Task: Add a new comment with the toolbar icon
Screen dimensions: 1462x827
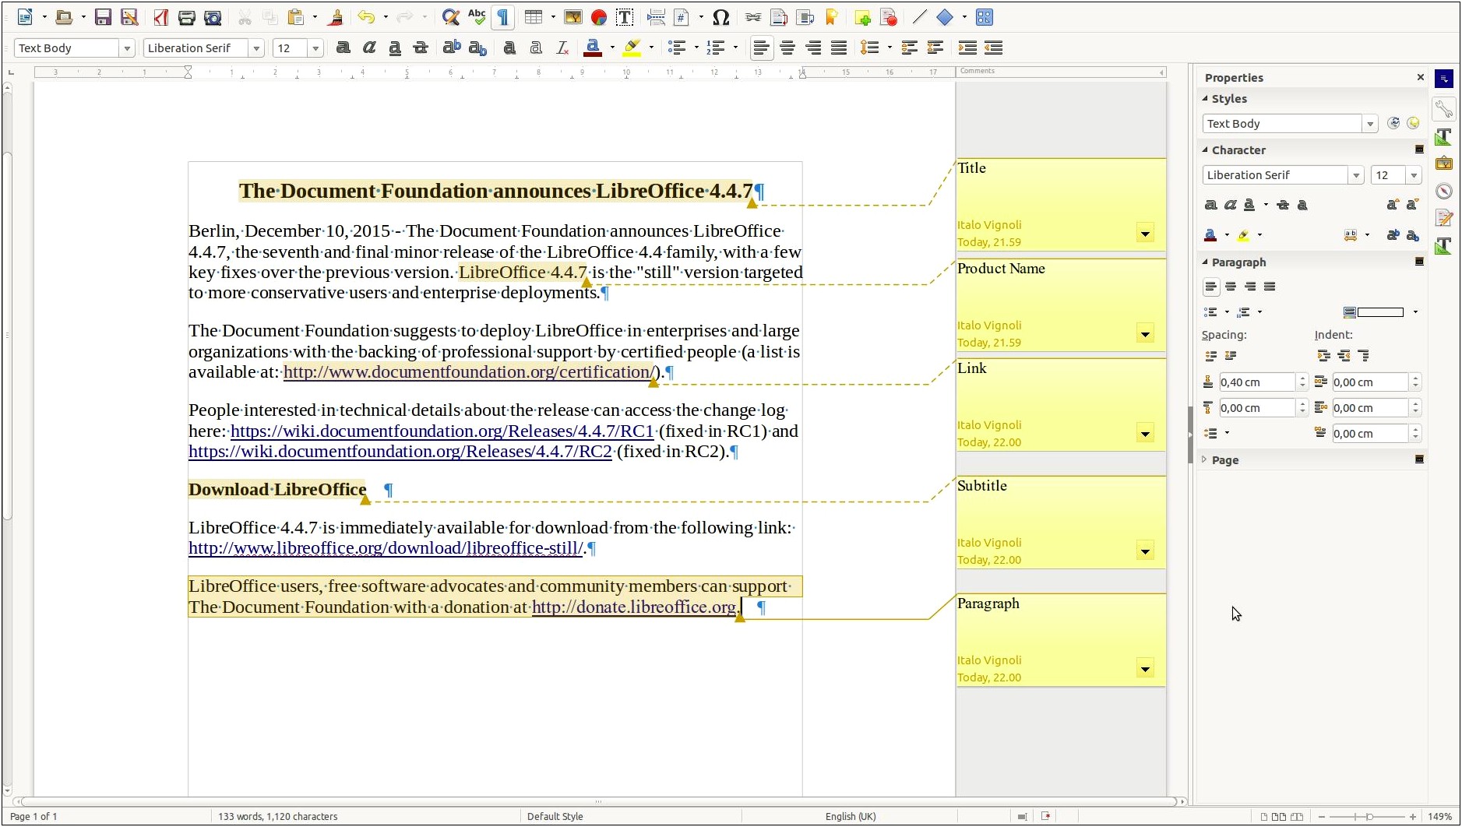Action: [862, 17]
